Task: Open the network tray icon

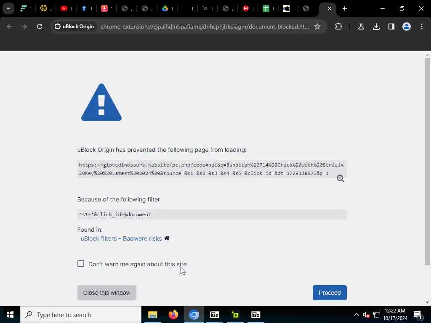Action: point(377,315)
